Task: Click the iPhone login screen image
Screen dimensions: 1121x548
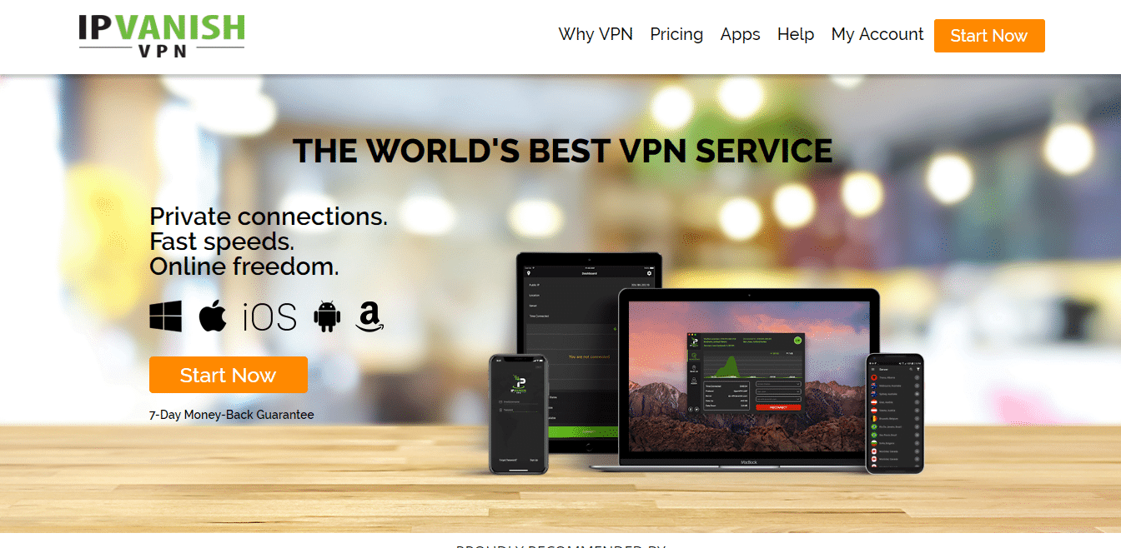Action: (x=518, y=414)
